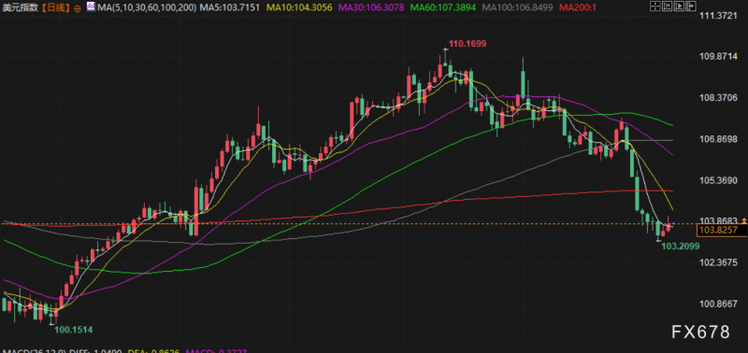Click the FX678 watermark logo
The image size is (748, 353).
pos(700,332)
